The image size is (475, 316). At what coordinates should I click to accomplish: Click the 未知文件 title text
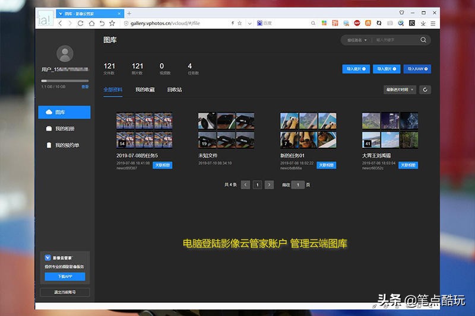pyautogui.click(x=208, y=155)
